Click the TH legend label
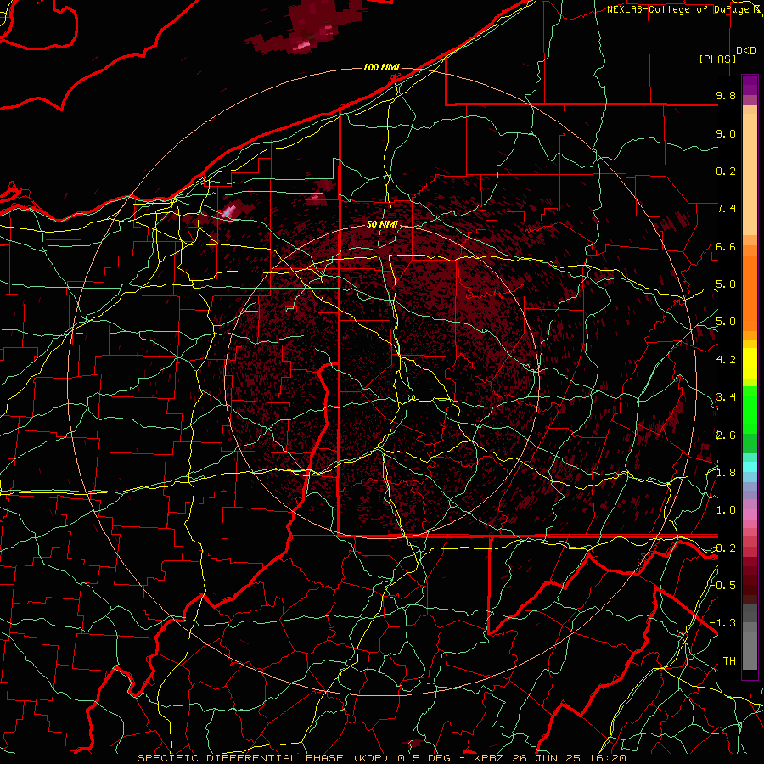 click(729, 661)
